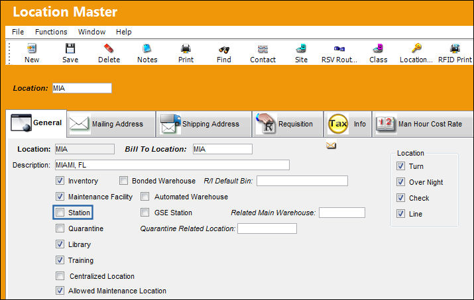Switch to the General tab
The height and width of the screenshot is (300, 474).
coord(36,123)
